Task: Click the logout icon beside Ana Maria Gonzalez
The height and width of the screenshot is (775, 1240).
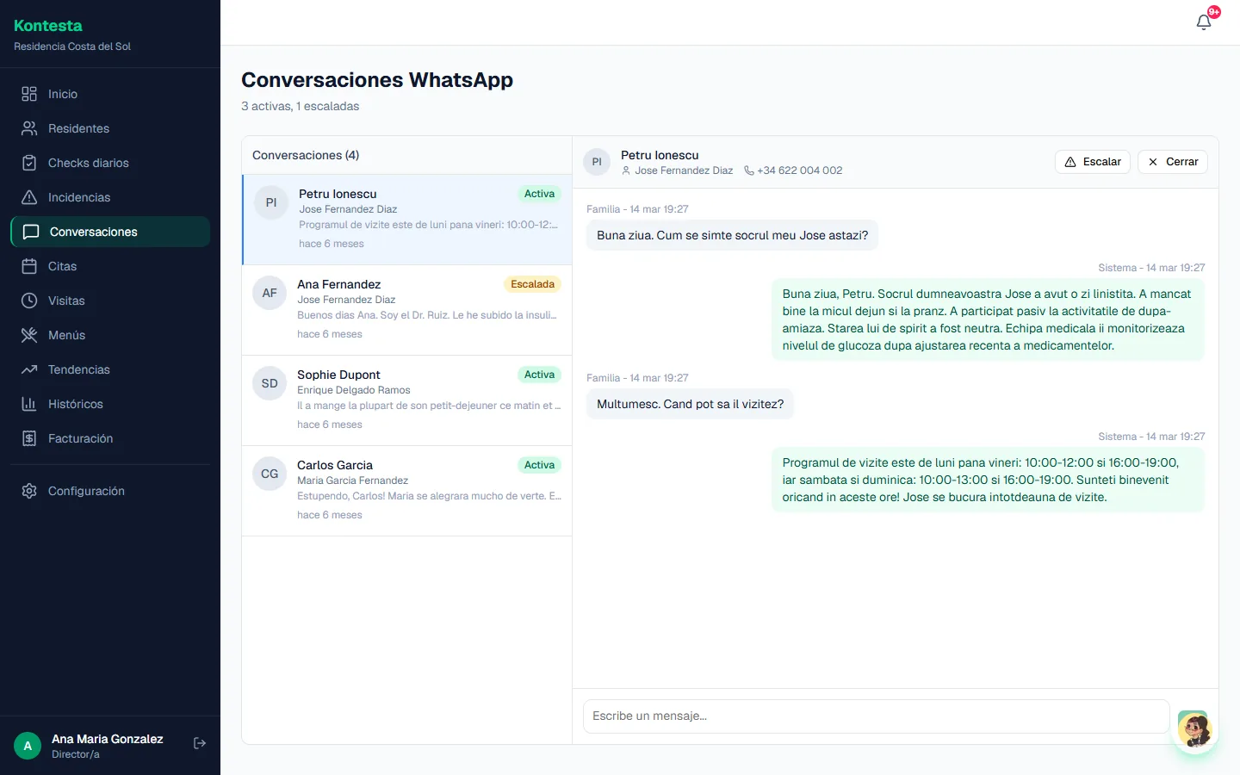Action: 200,743
